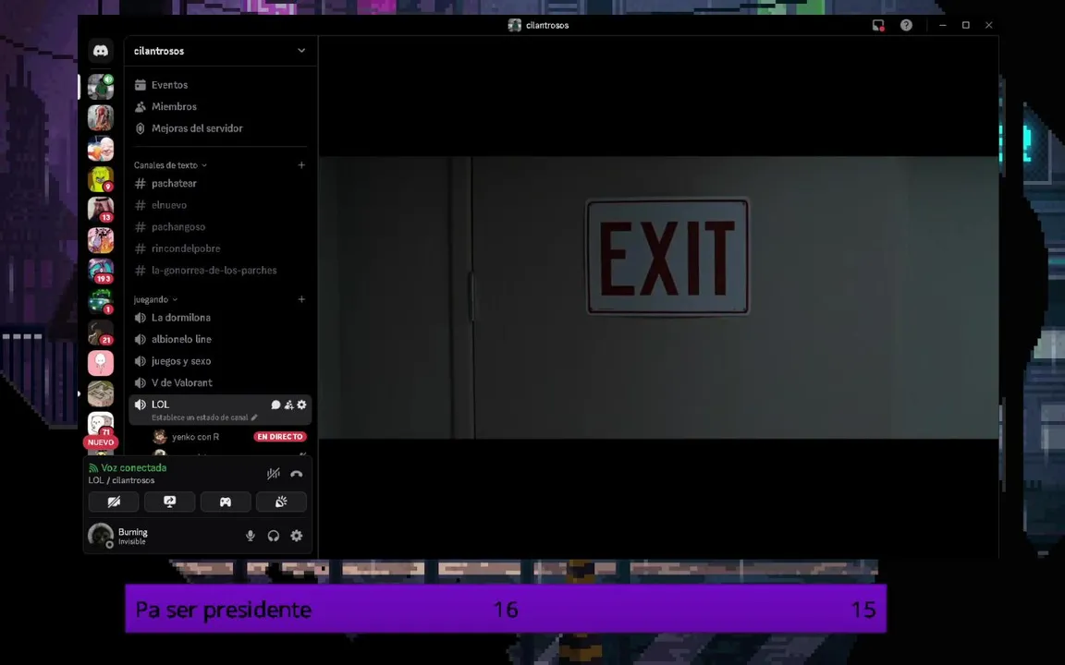This screenshot has height=665, width=1065.
Task: Click the EN DIRECTO live badge
Action: pyautogui.click(x=280, y=436)
